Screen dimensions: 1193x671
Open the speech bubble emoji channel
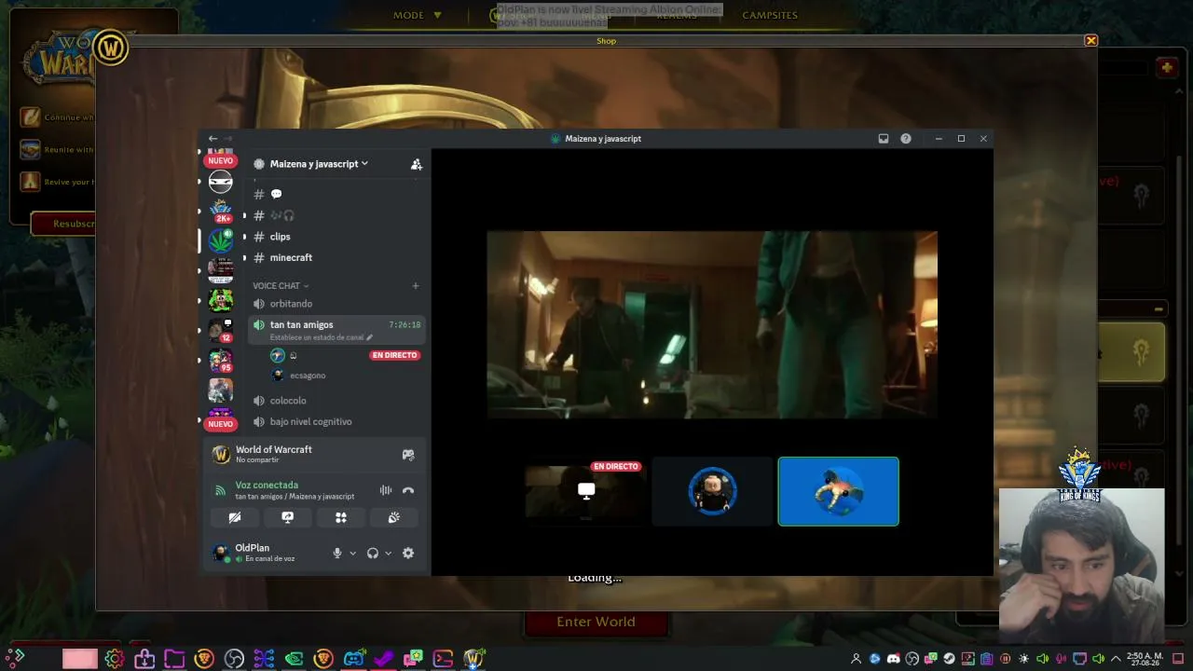click(336, 194)
